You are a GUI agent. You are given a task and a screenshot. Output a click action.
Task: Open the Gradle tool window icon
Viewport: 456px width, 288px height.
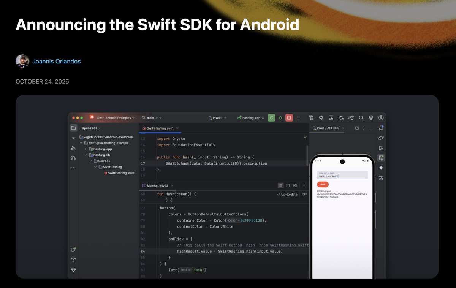(x=381, y=138)
